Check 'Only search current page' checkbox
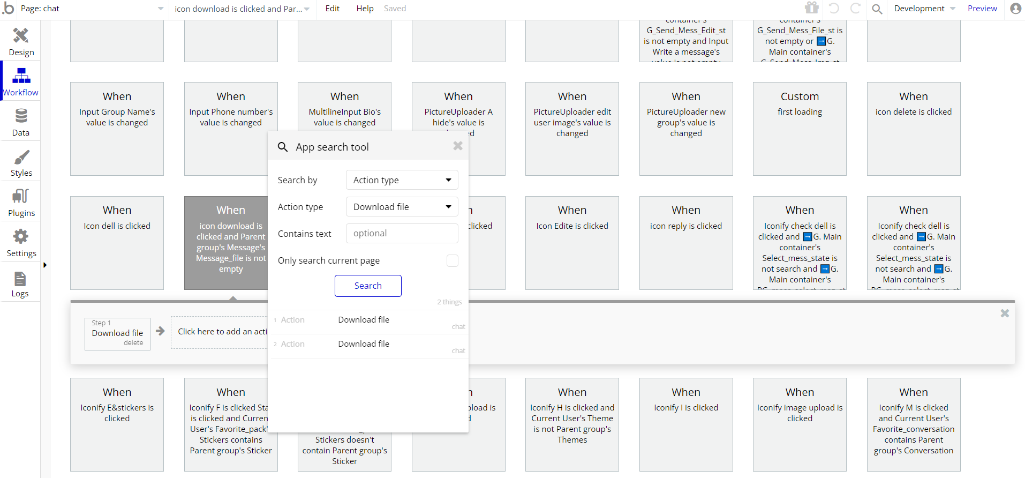The height and width of the screenshot is (478, 1025). pyautogui.click(x=453, y=260)
